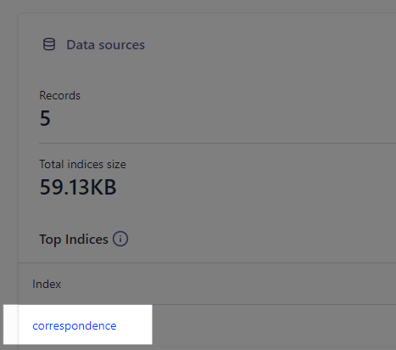
Task: Open the correspondence index link
Action: pos(75,326)
